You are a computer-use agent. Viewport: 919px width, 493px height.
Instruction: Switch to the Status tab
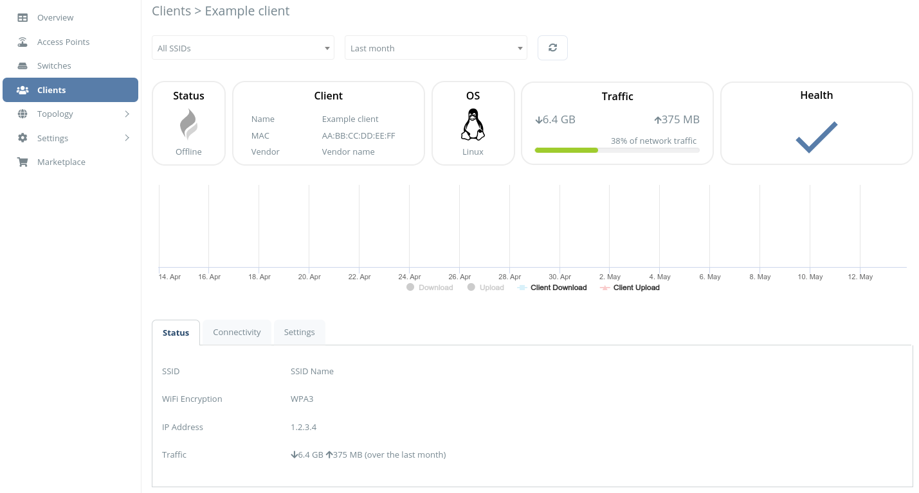tap(176, 333)
